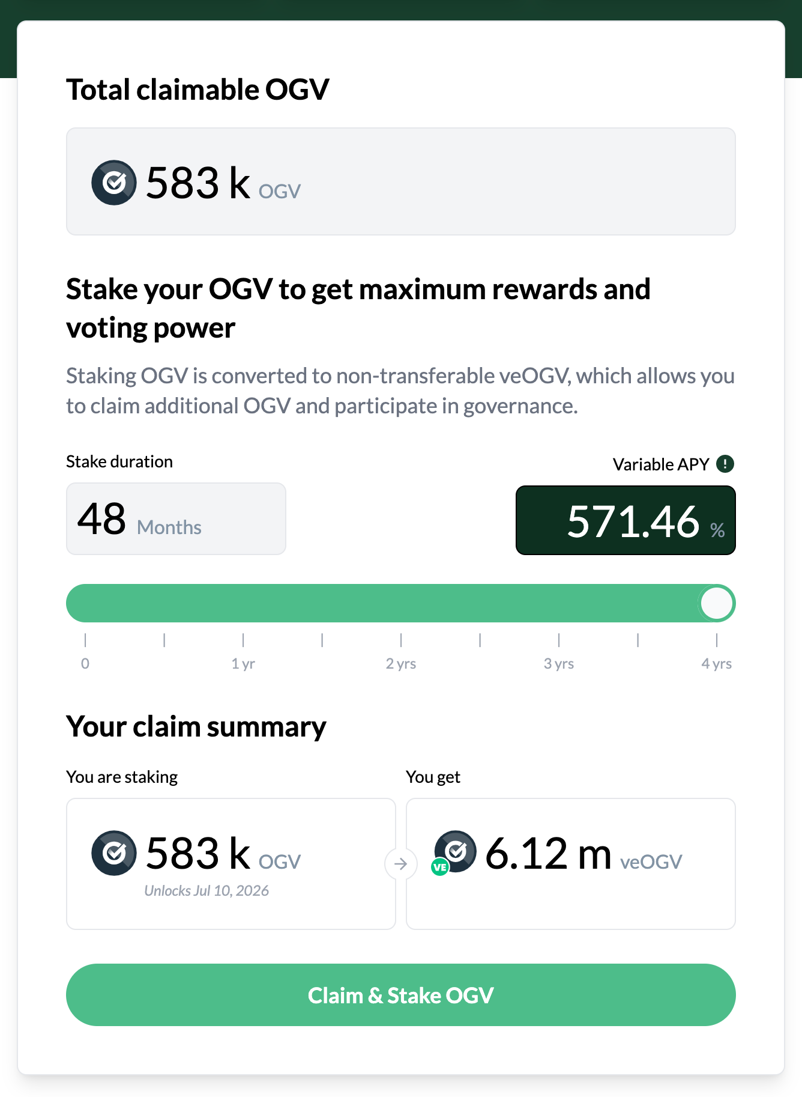Select the 4 yrs label on duration scale
This screenshot has width=802, height=1097.
click(716, 663)
